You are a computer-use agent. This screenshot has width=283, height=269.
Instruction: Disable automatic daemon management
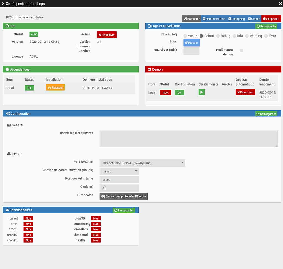click(245, 92)
